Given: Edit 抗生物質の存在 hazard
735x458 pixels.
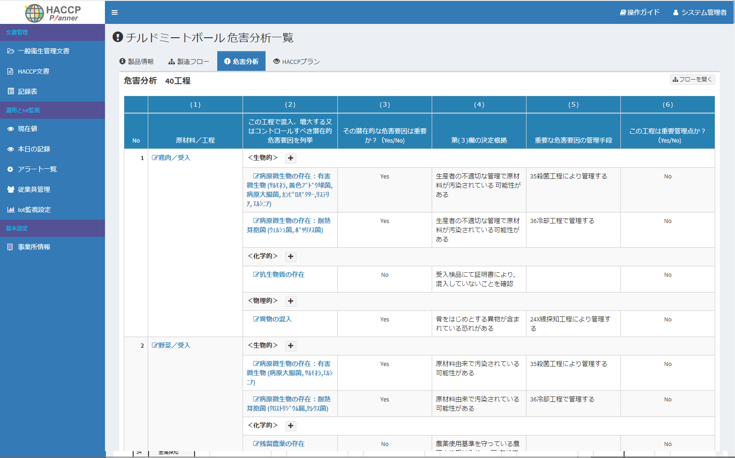Looking at the screenshot, I should point(278,275).
